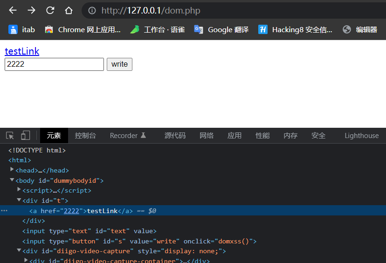Reload the dom.php page
Viewport: 386px width, 263px height.
point(50,10)
